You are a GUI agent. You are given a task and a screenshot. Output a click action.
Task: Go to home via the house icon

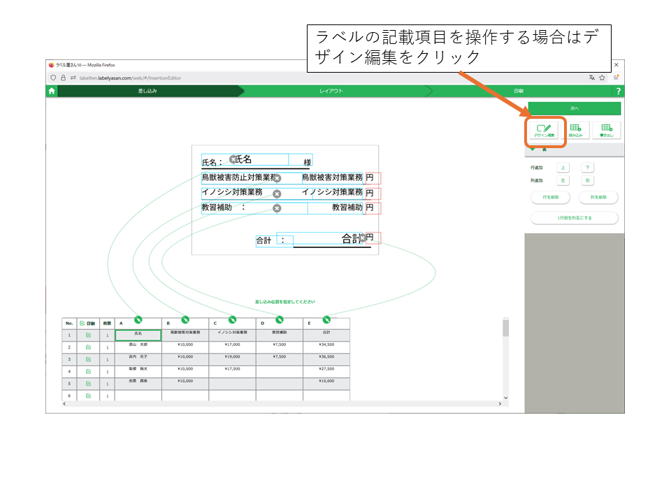tap(52, 91)
